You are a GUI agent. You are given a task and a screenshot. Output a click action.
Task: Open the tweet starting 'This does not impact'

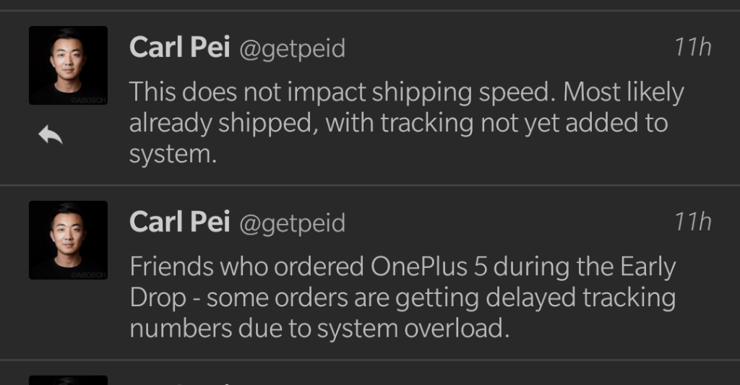405,123
